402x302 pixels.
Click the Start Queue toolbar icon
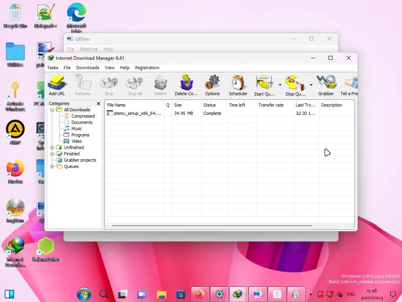click(264, 85)
